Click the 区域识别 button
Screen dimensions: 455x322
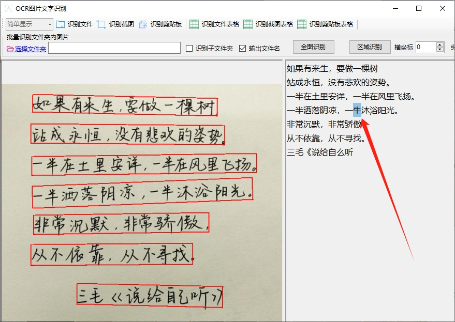[370, 47]
